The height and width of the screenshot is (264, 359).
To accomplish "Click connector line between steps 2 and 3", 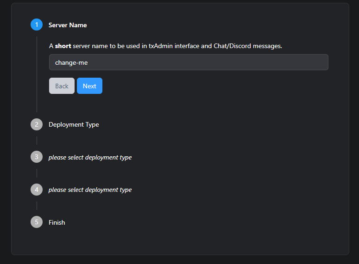I will click(x=37, y=141).
